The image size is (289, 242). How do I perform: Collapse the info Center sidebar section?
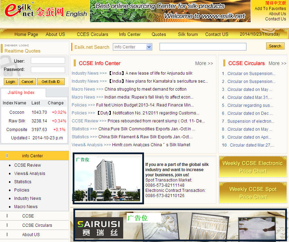click(33, 156)
